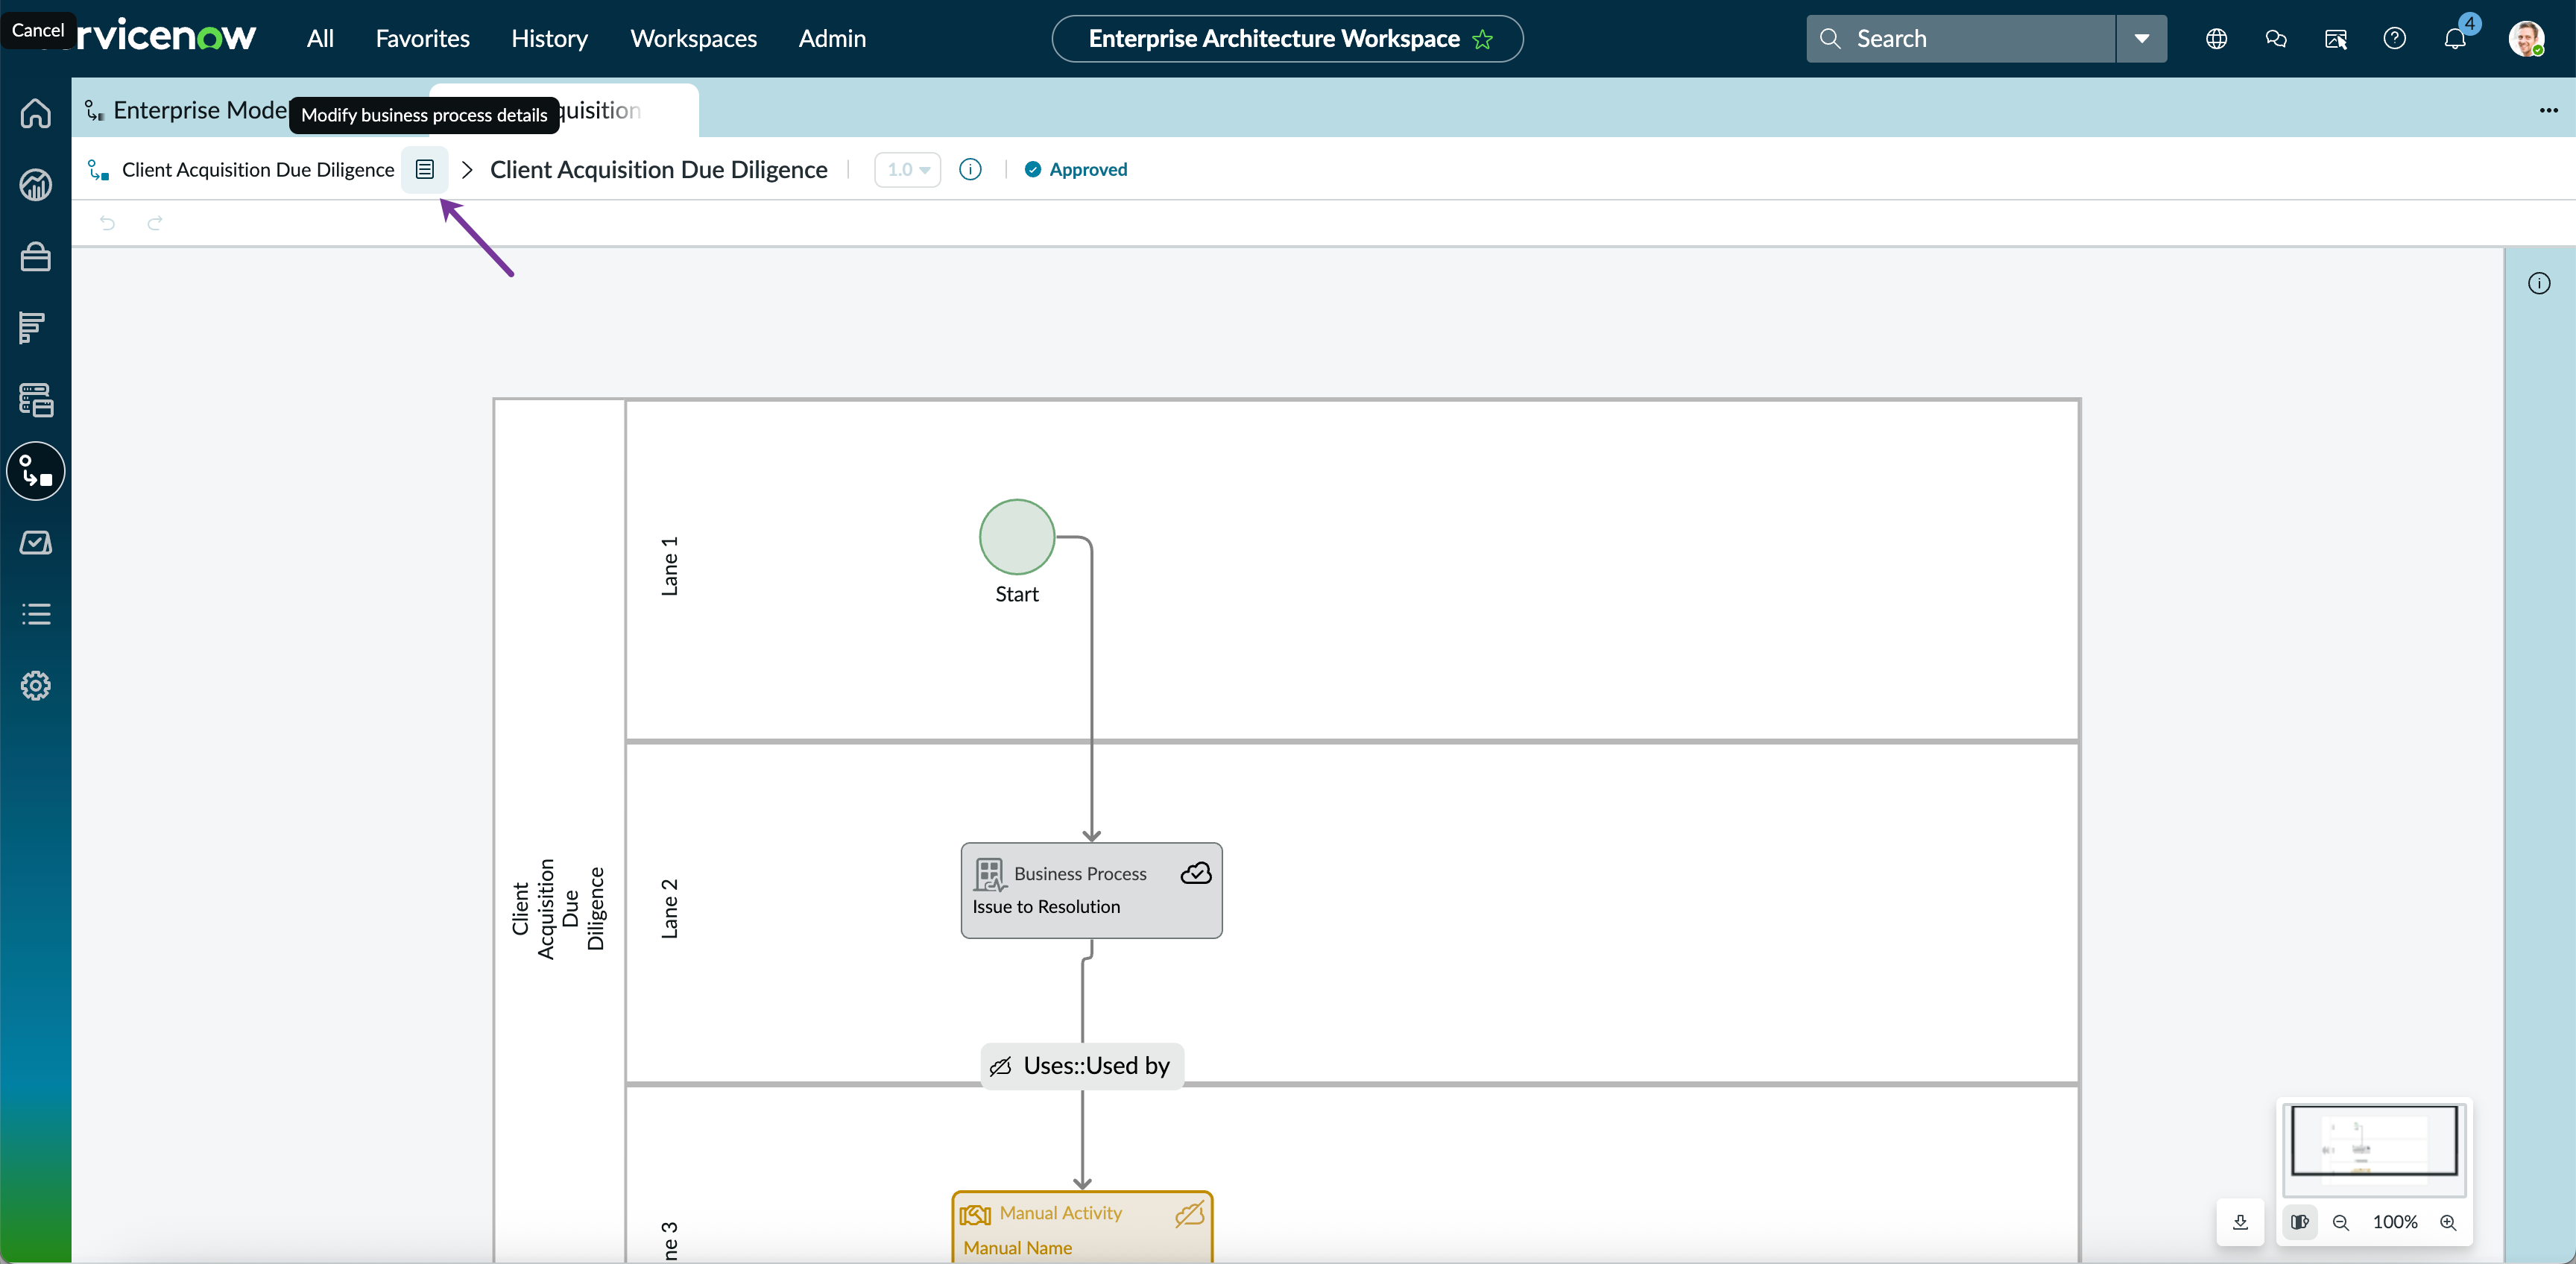Open the version 1.0 dropdown

[908, 169]
